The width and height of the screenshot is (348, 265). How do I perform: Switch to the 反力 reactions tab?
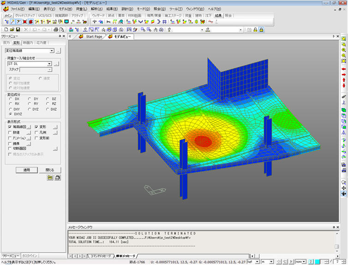(6, 42)
